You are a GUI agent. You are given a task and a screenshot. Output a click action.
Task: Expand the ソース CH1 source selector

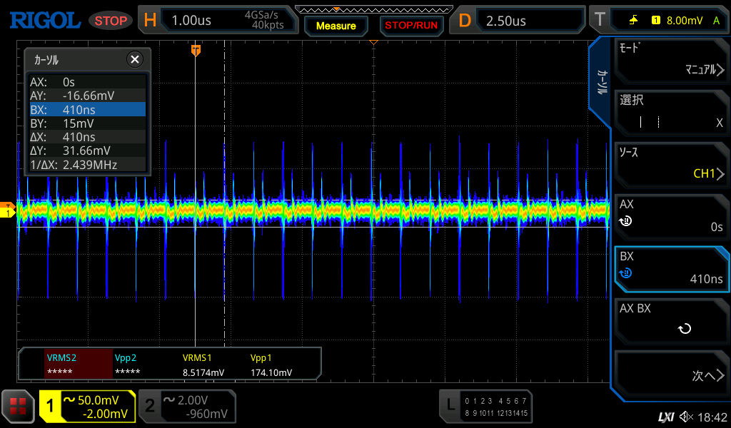(670, 163)
